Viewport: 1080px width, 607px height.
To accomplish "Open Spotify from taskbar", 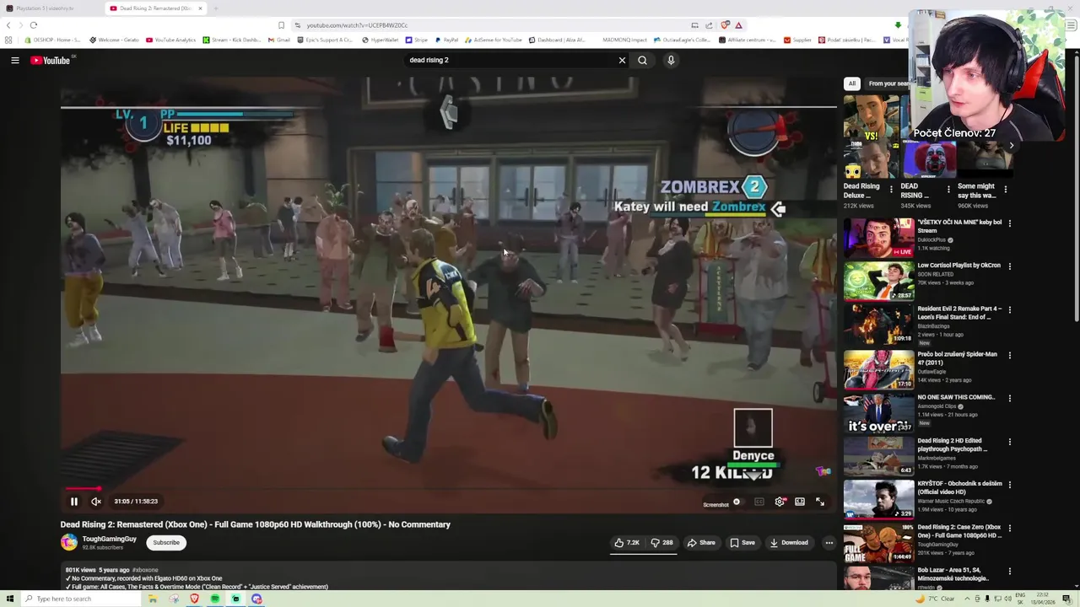I will [215, 599].
